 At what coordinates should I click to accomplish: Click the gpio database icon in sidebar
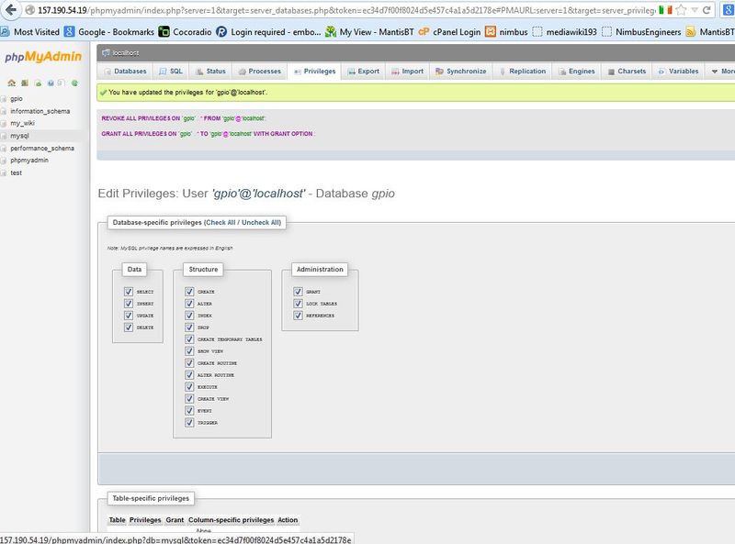(x=4, y=99)
